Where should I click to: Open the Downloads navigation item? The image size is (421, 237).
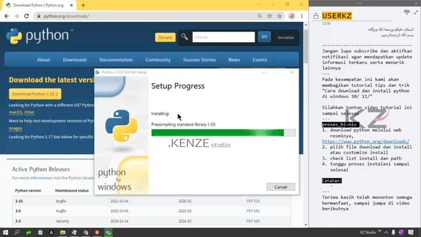(x=74, y=60)
